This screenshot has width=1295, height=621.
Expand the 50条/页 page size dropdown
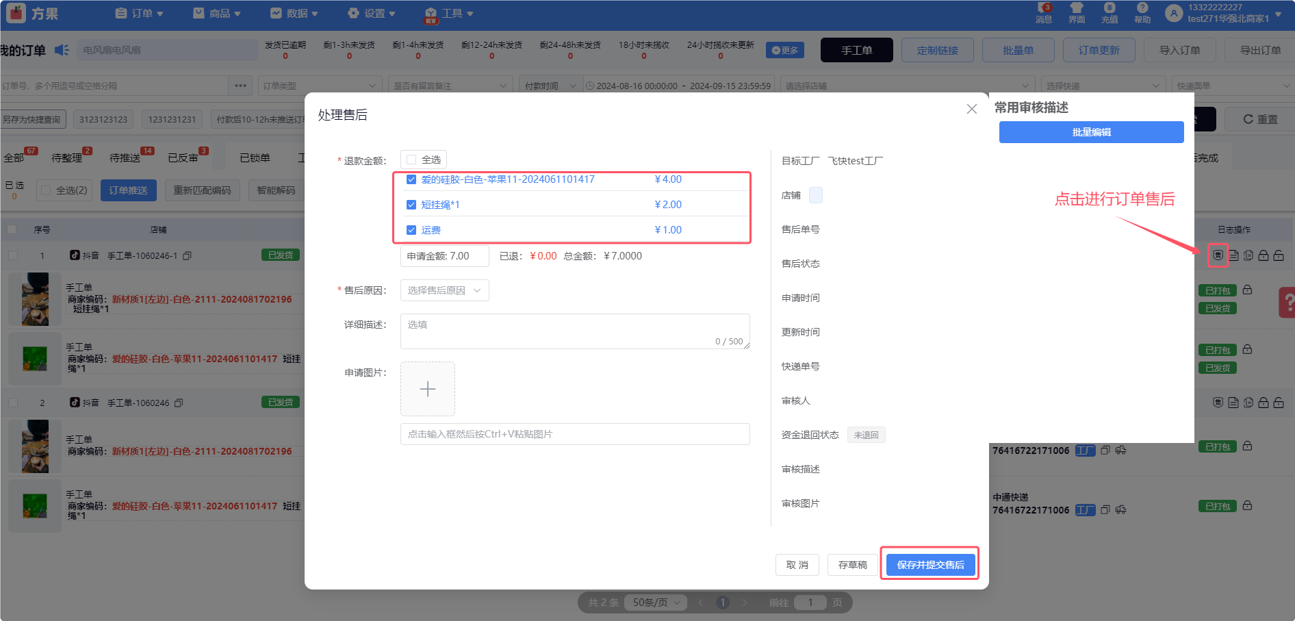(657, 603)
